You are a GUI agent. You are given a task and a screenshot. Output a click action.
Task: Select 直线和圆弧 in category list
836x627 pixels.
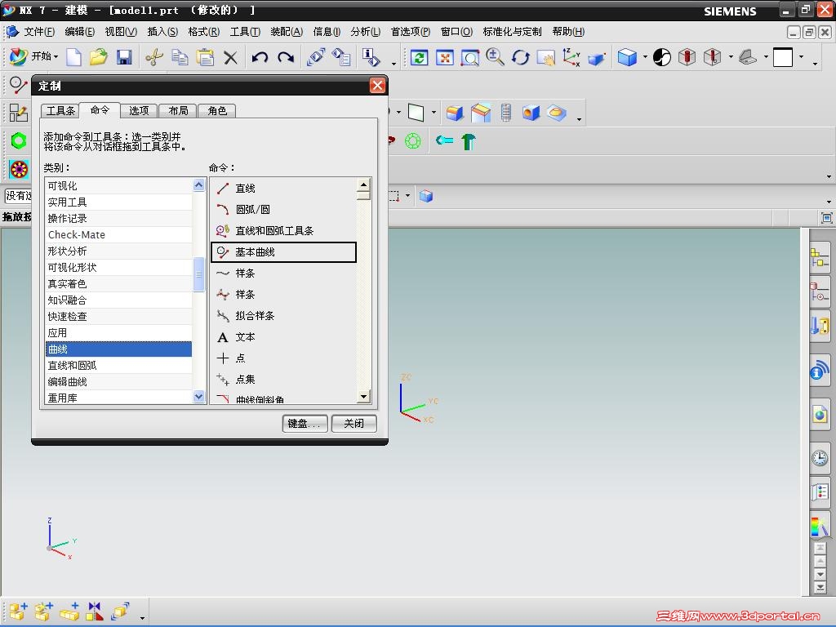click(118, 365)
